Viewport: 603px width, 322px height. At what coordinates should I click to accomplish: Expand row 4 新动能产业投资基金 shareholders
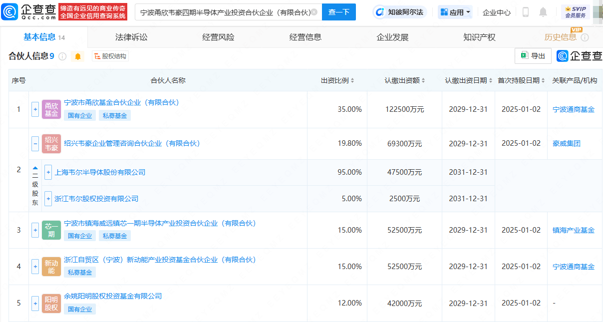(x=35, y=267)
